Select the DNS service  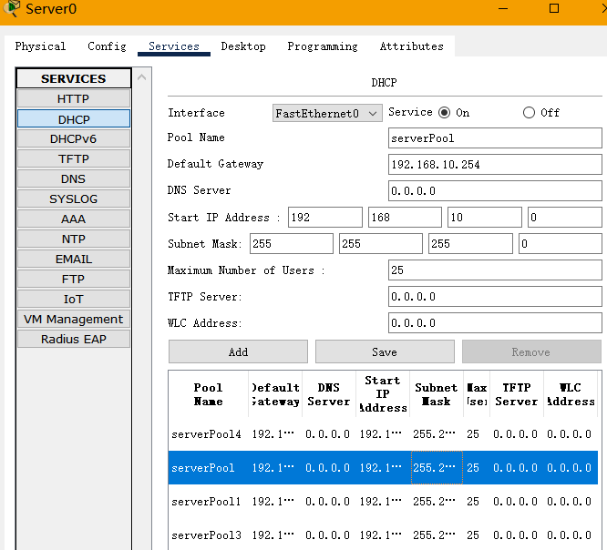73,179
